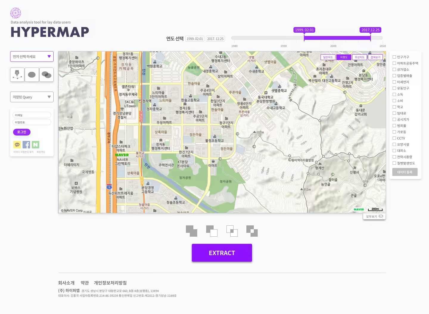Screen dimensions: 429x314
Task: Select the 일반지도 map tab
Action: (328, 57)
